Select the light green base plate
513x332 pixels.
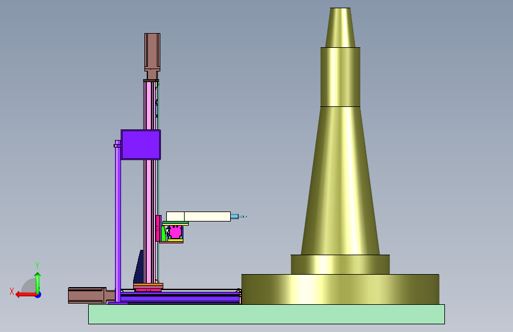266,314
